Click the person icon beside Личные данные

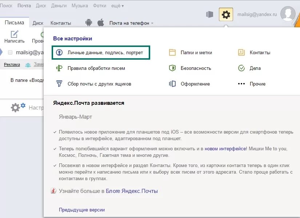coord(59,52)
